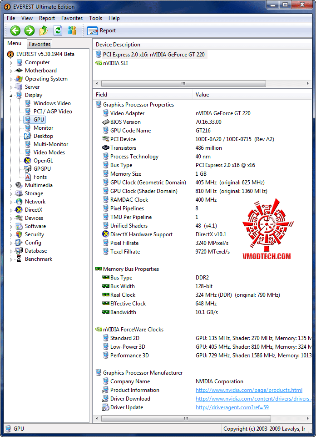Viewport: 316px width, 437px height.
Task: Click the bottom scrollbar right arrow
Action: click(308, 418)
